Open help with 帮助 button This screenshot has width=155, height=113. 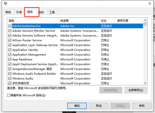142,106
